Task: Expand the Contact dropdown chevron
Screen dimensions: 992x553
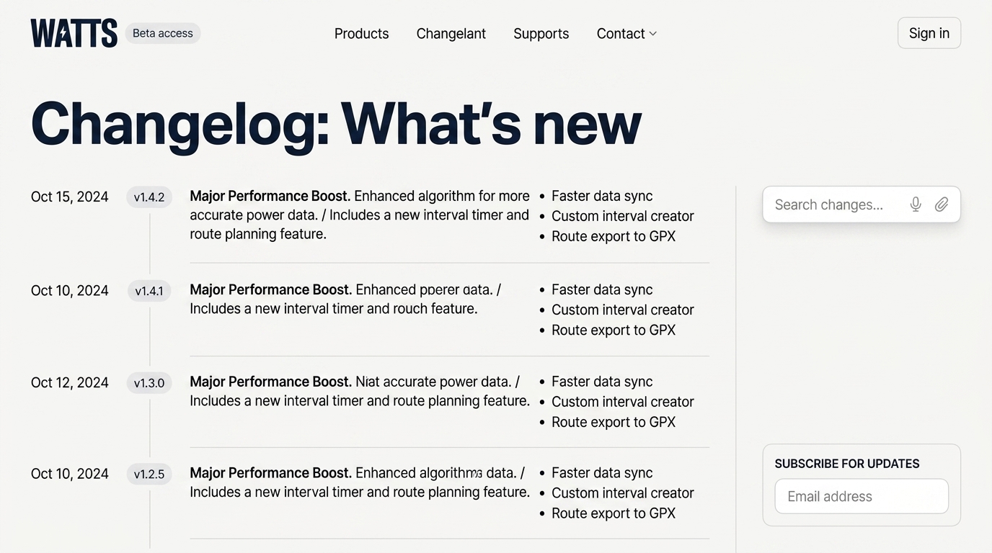Action: click(x=653, y=33)
